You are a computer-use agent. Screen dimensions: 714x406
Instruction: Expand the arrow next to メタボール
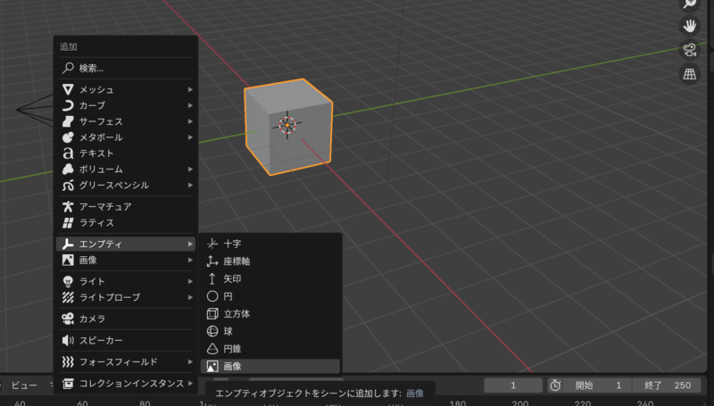click(x=190, y=137)
